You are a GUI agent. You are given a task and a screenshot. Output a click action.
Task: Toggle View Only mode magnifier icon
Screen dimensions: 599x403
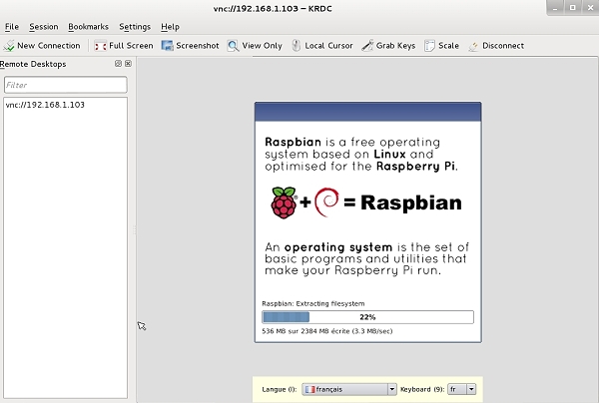pos(233,46)
